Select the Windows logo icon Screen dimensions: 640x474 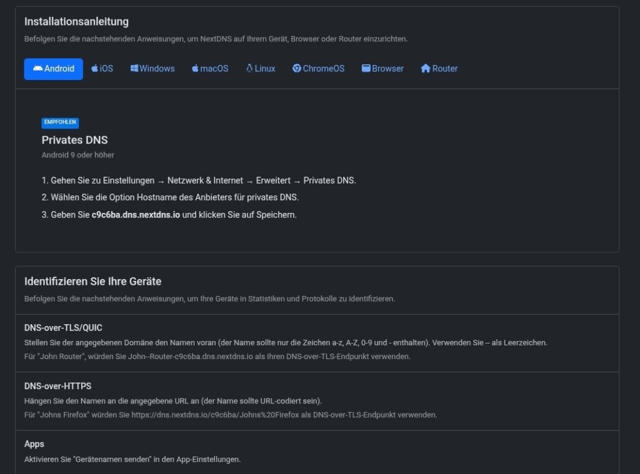[x=134, y=69]
